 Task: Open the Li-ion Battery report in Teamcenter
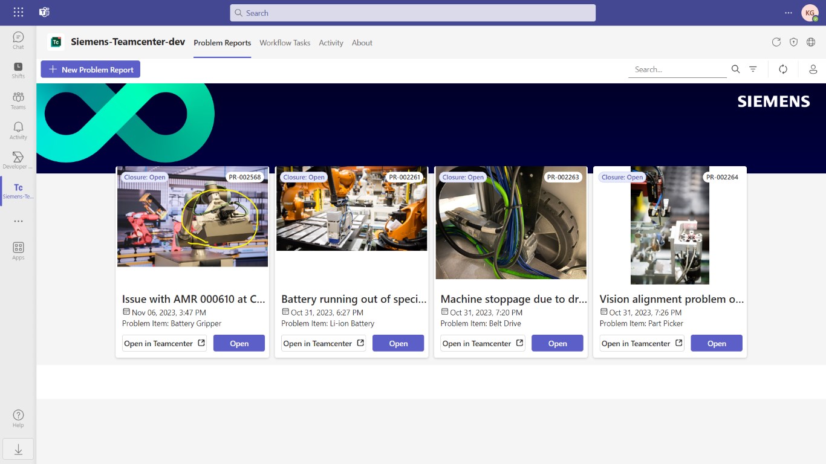click(x=324, y=343)
